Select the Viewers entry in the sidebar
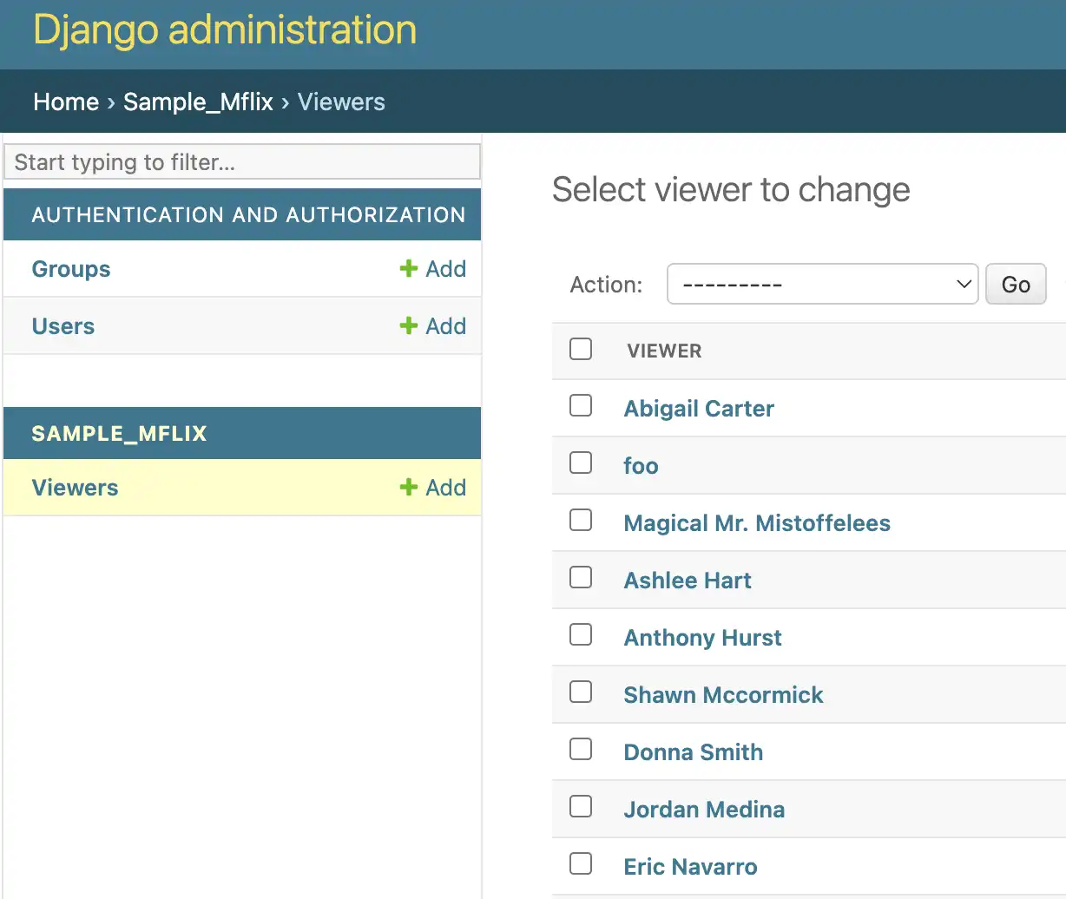 click(x=75, y=488)
